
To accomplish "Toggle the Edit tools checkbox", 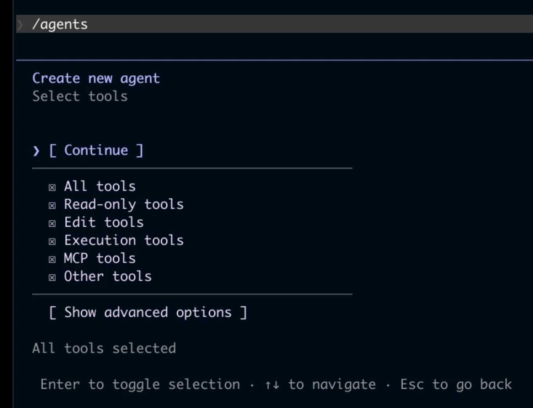I will [x=52, y=224].
